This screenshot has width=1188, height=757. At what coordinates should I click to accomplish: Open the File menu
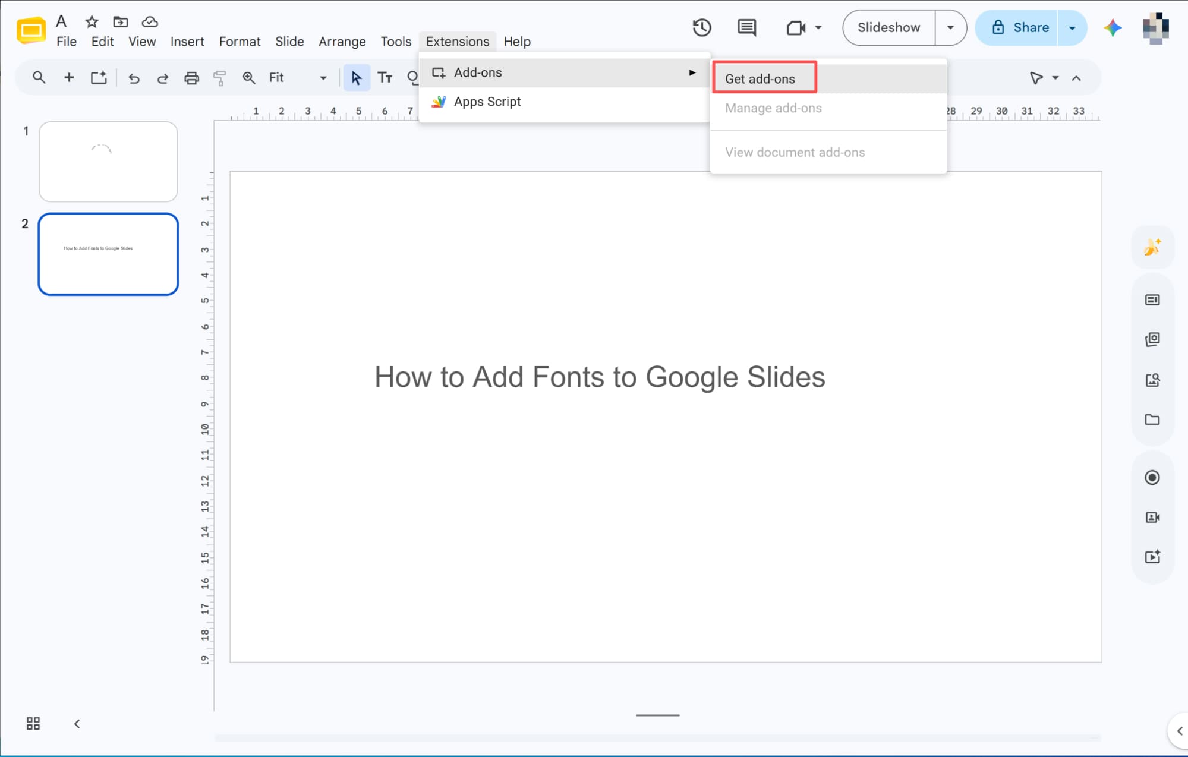click(x=67, y=42)
